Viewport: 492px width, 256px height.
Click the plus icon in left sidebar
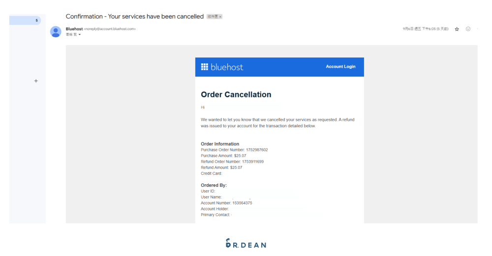tap(36, 81)
